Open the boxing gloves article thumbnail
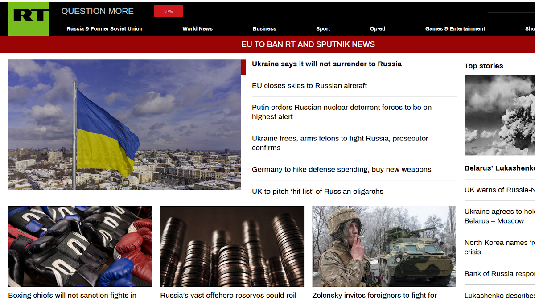This screenshot has width=535, height=300. 80,246
